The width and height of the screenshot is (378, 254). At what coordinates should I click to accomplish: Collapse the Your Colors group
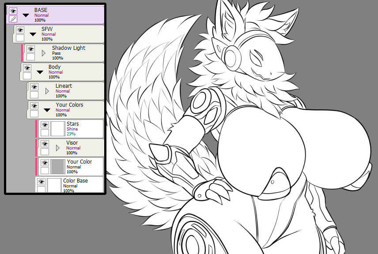47,110
